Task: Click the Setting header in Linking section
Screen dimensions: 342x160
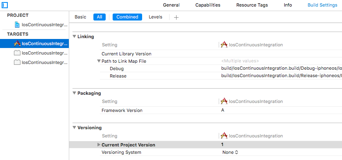Action: click(109, 45)
